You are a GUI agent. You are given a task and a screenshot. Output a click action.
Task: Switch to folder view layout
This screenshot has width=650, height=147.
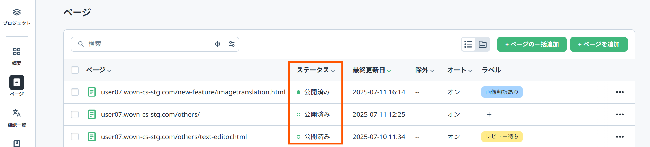coord(482,44)
